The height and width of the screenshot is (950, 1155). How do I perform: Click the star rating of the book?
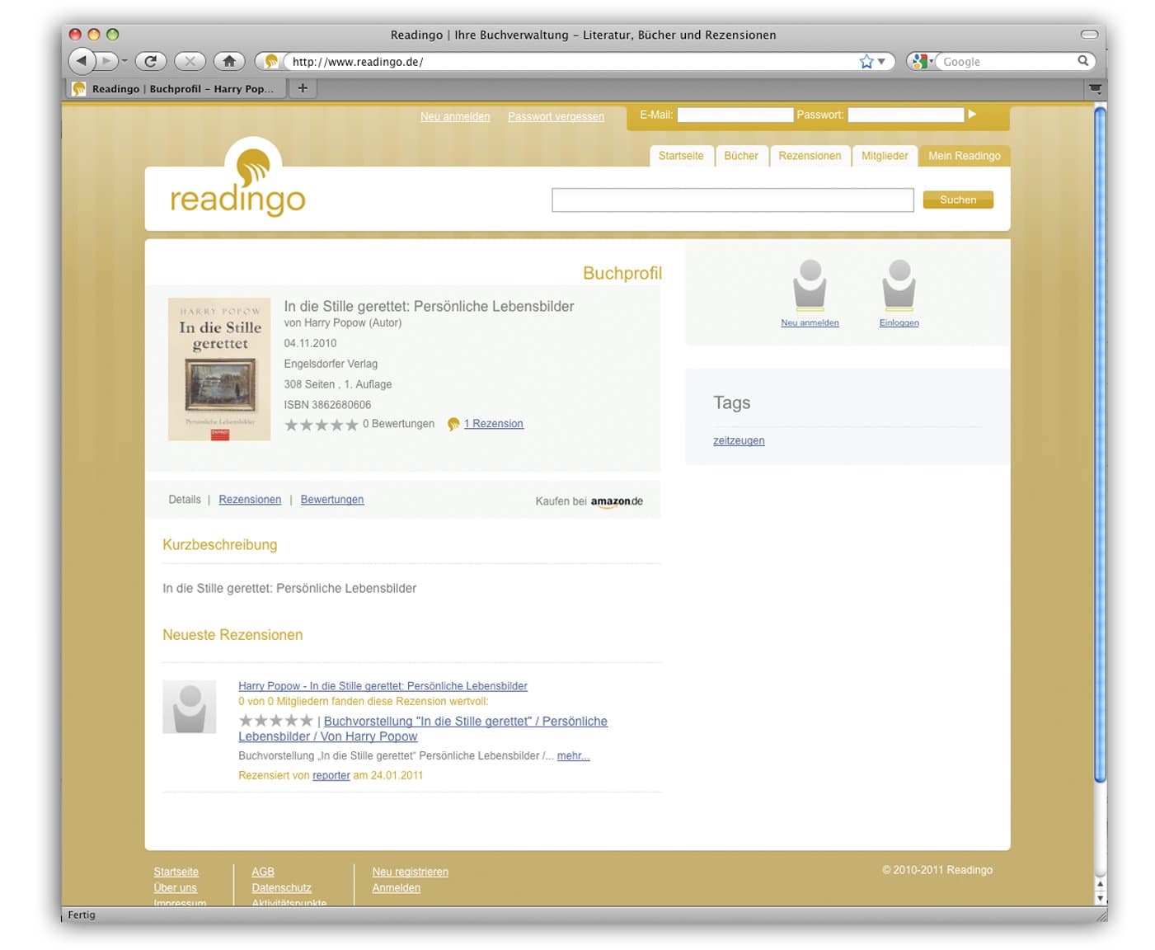click(x=321, y=425)
